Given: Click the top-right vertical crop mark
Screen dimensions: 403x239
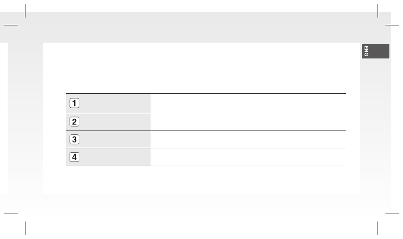Looking at the screenshot, I should (x=378, y=11).
